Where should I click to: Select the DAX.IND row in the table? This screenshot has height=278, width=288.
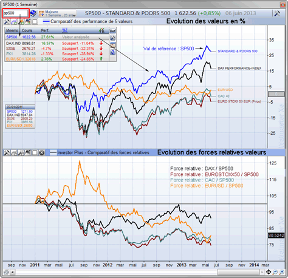click(x=57, y=43)
